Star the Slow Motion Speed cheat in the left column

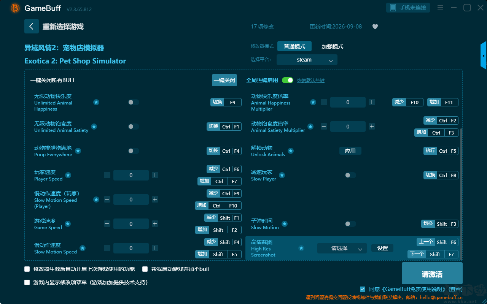point(83,248)
